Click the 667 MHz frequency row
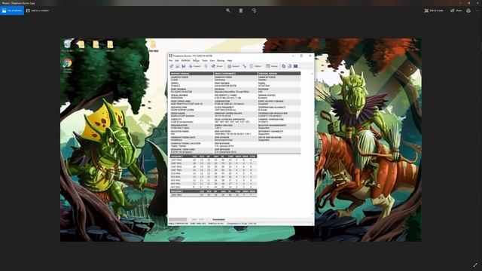Image resolution: width=482 pixels, height=271 pixels. tap(213, 187)
